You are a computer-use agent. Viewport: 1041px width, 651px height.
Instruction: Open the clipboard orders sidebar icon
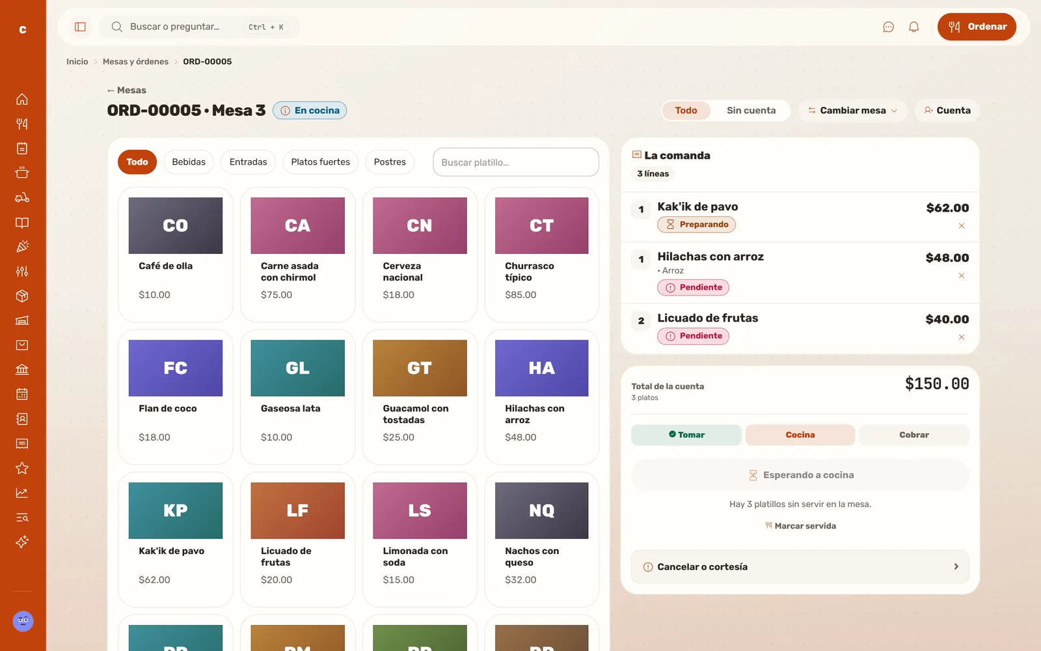coord(22,148)
